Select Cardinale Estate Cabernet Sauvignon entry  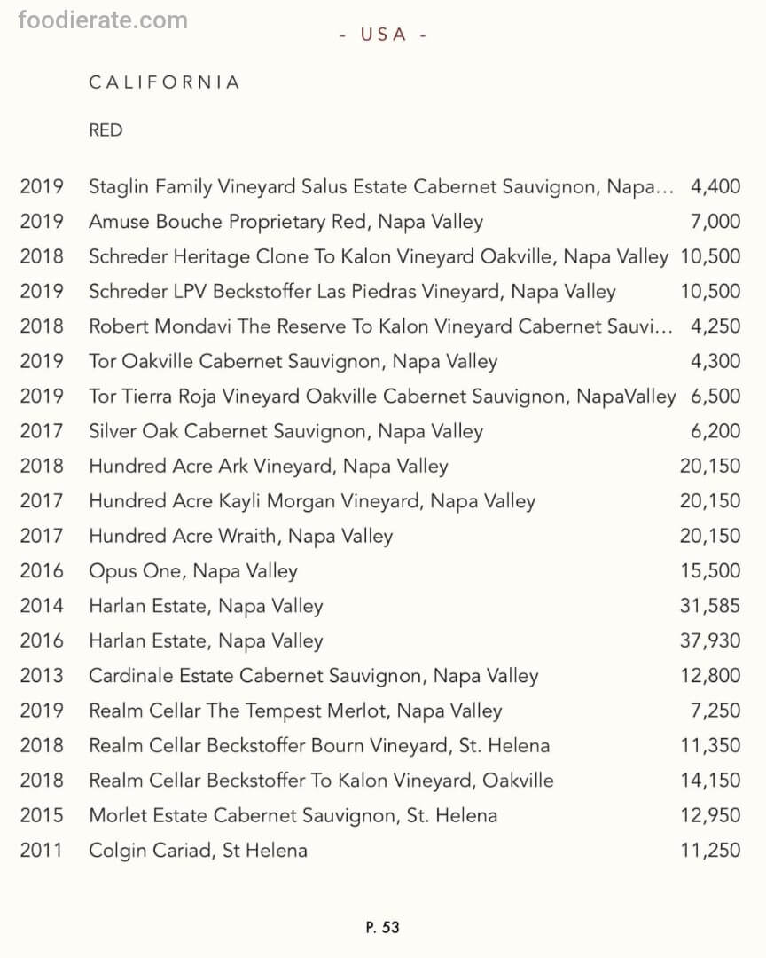[313, 676]
